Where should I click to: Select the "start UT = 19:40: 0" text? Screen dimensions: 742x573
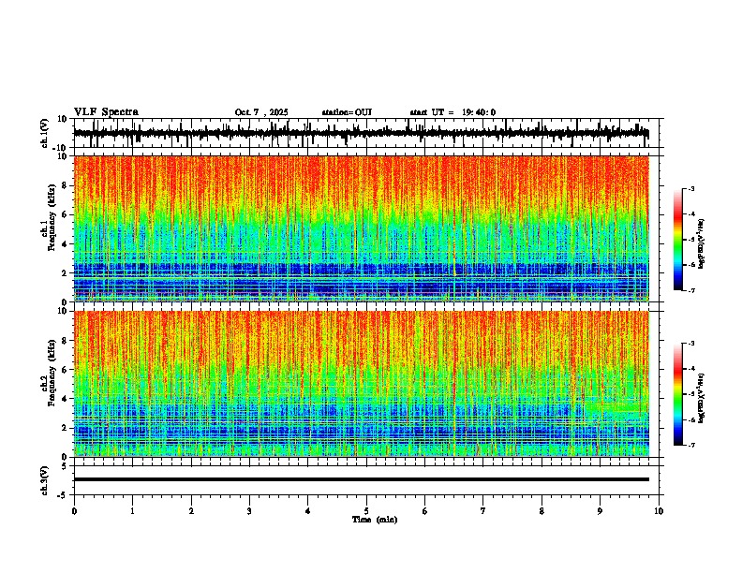[453, 112]
